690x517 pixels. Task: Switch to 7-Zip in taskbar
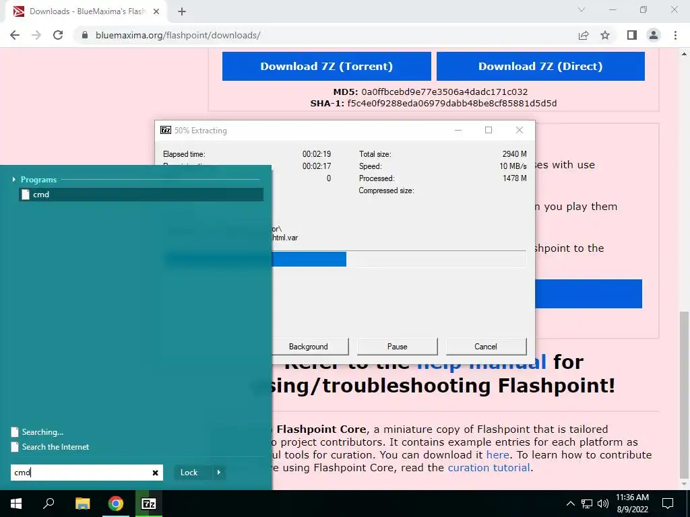(x=149, y=504)
